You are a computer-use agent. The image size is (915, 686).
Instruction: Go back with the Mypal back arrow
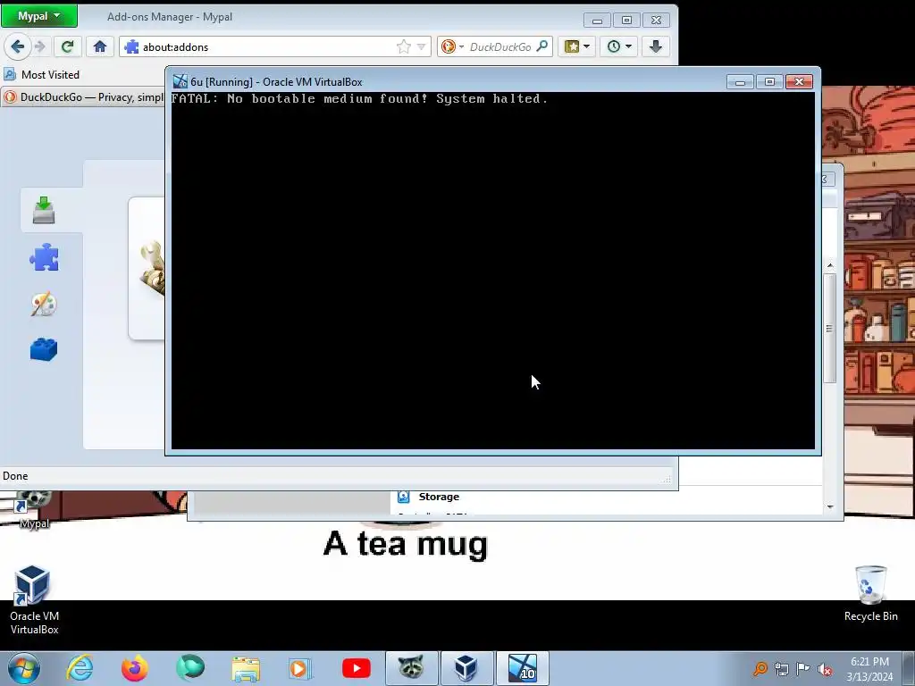click(18, 46)
